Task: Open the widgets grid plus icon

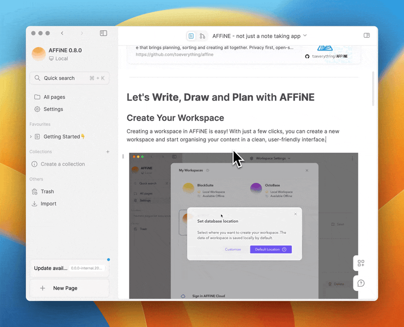Action: (361, 263)
